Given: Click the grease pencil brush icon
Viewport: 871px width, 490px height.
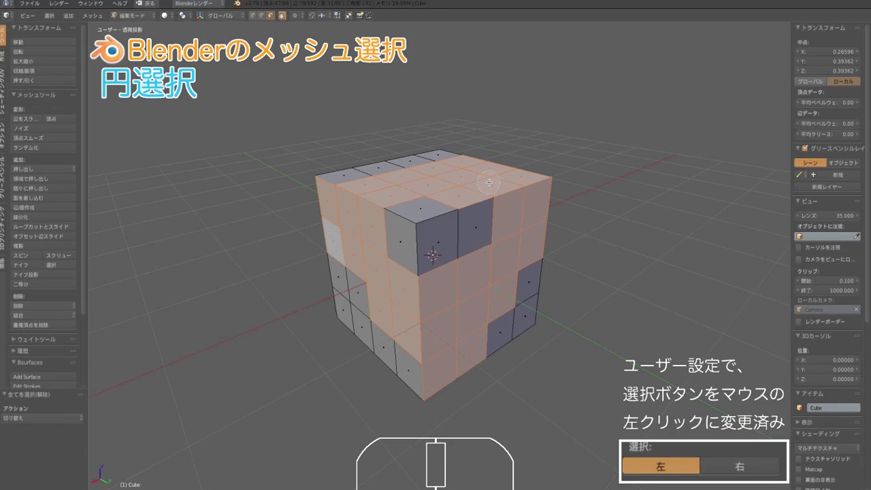Looking at the screenshot, I should [x=800, y=175].
